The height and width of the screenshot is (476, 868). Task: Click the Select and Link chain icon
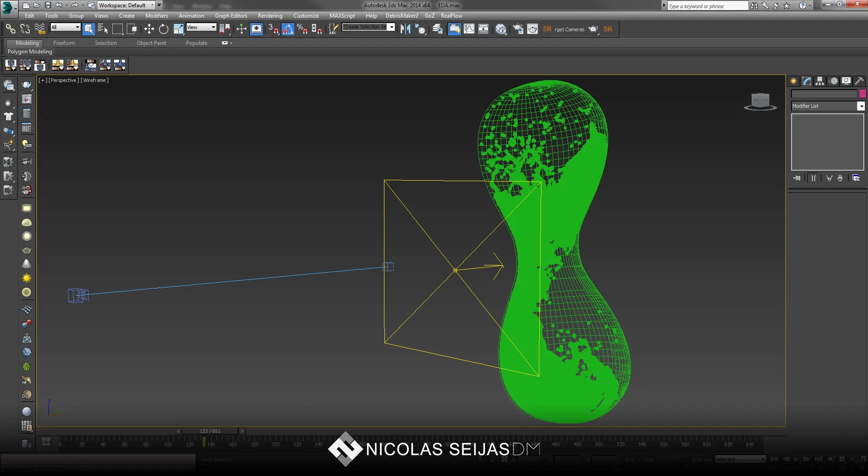pos(10,29)
